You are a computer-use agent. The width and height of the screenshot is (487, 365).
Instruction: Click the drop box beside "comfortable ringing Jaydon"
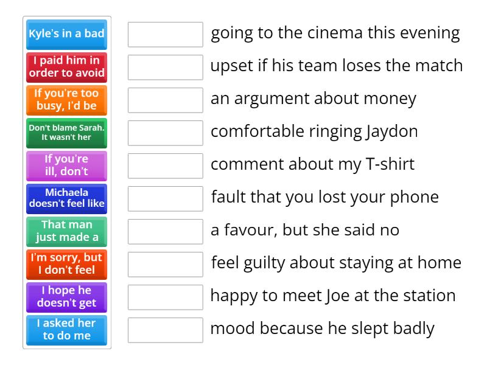(166, 133)
